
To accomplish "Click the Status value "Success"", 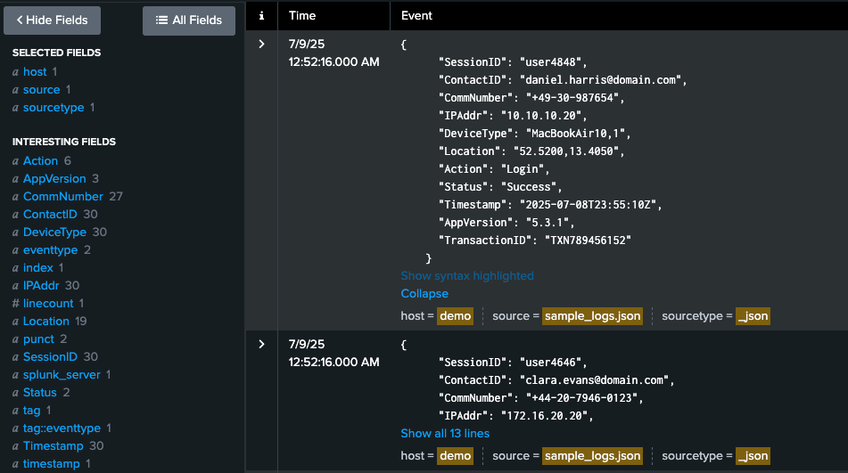I will click(x=529, y=187).
